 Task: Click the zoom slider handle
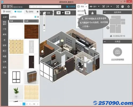click(x=44, y=25)
